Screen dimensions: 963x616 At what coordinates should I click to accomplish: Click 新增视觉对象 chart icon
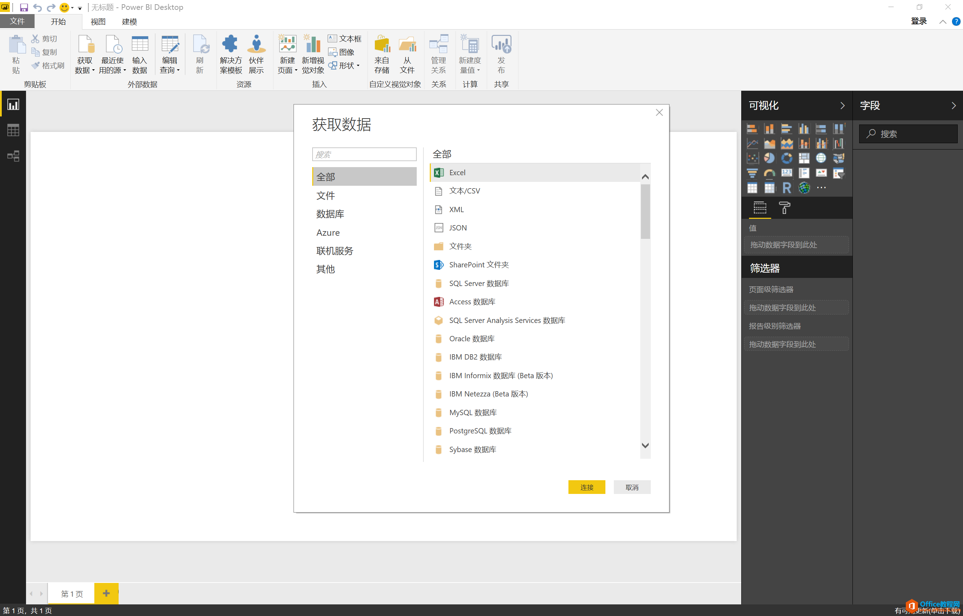click(313, 54)
